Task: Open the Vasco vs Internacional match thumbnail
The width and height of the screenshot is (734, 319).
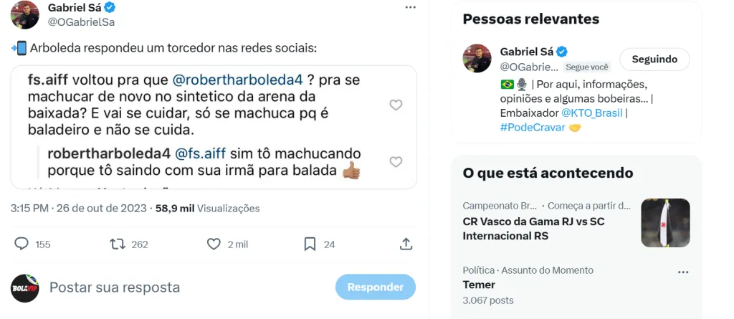Action: pyautogui.click(x=665, y=223)
